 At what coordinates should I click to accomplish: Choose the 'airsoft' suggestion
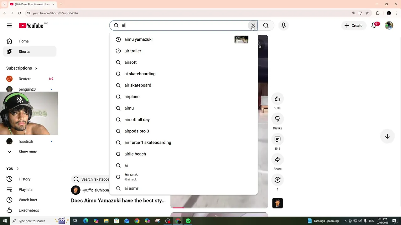(x=184, y=62)
